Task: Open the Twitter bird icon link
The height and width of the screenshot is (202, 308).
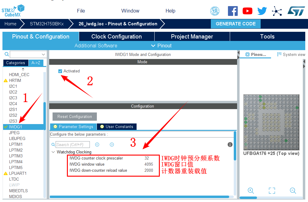Action: 262,11
